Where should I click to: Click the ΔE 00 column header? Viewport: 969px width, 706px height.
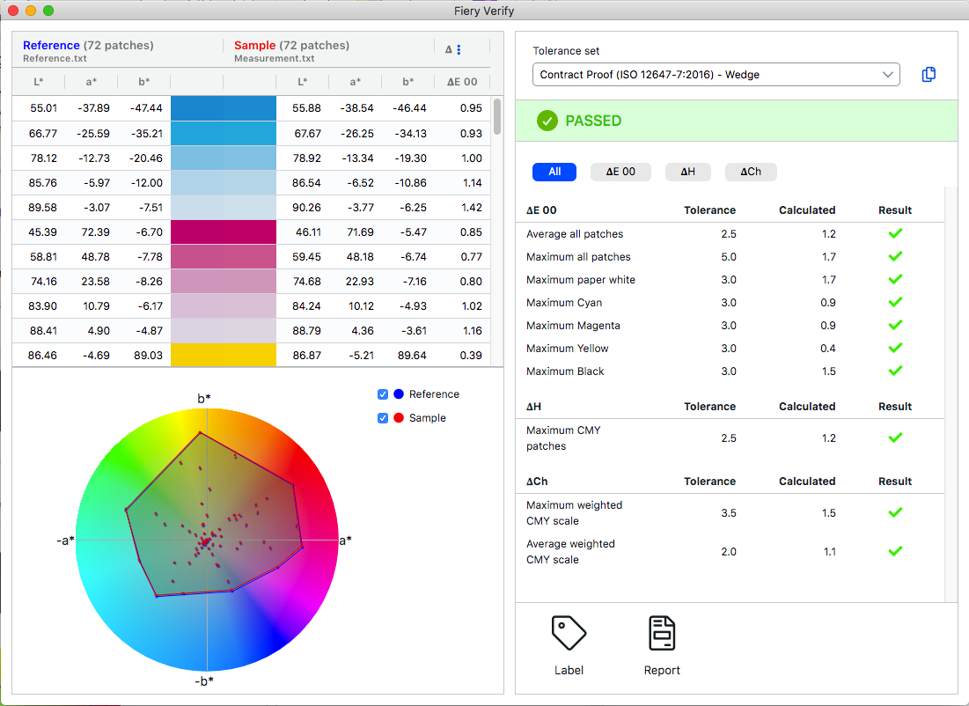[462, 82]
